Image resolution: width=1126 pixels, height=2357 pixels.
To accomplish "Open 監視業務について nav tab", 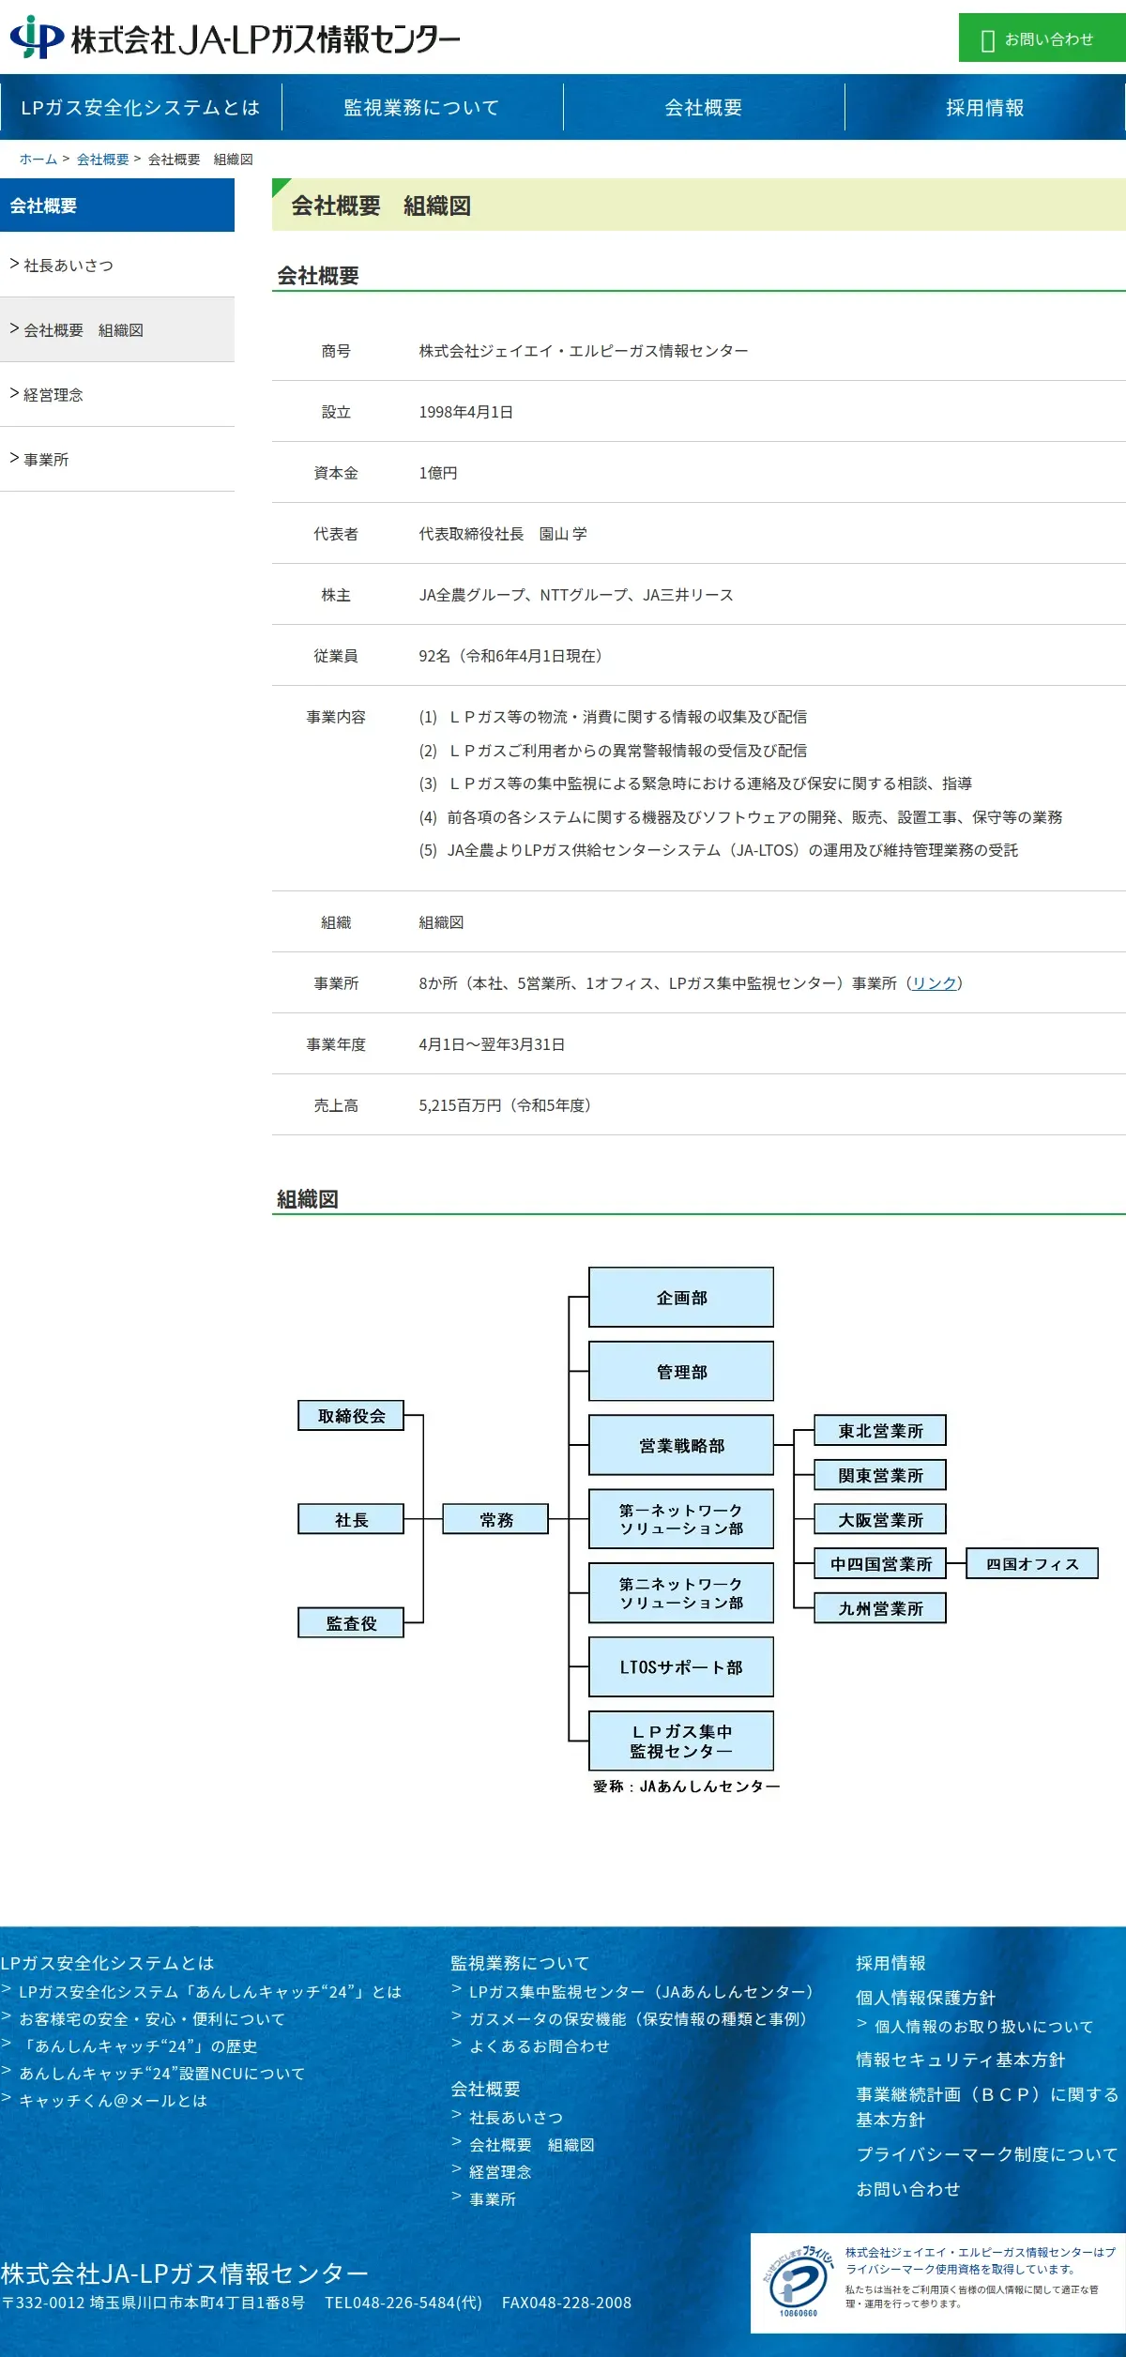I will 422,107.
